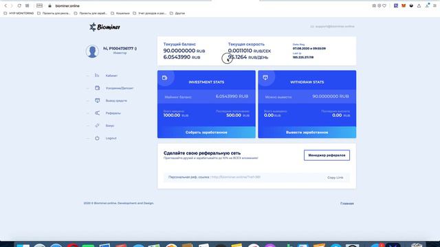Open the browser easy setup sliders icon
Image resolution: width=440 pixels, height=247 pixels.
434,5
